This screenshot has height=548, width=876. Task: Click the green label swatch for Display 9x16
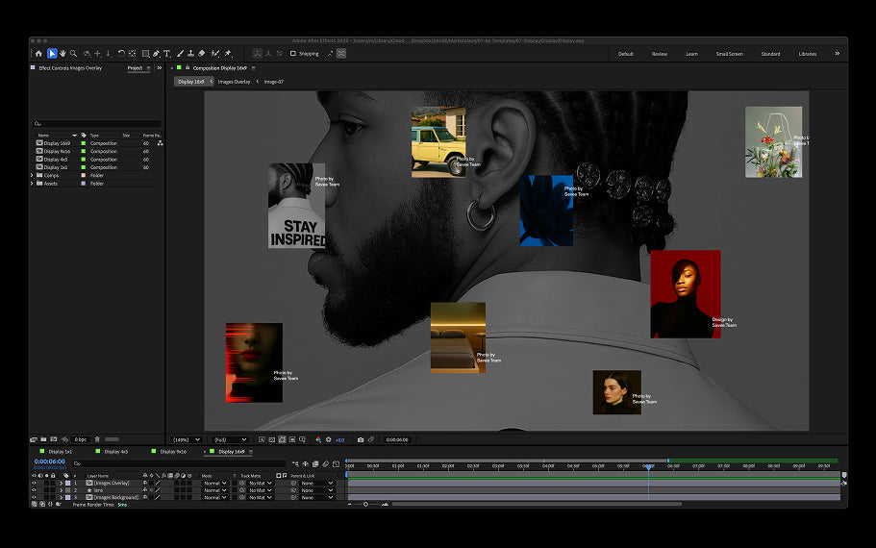point(84,151)
